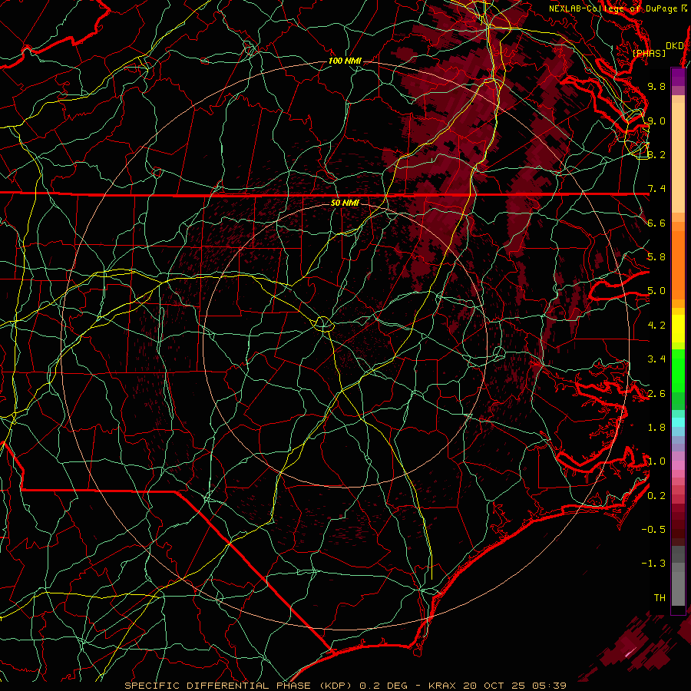Viewport: 691px width, 691px height.
Task: Pick the purple top segment of color bar
Action: [x=678, y=77]
